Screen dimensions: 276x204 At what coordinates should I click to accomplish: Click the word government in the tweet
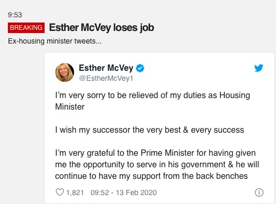click(203, 165)
